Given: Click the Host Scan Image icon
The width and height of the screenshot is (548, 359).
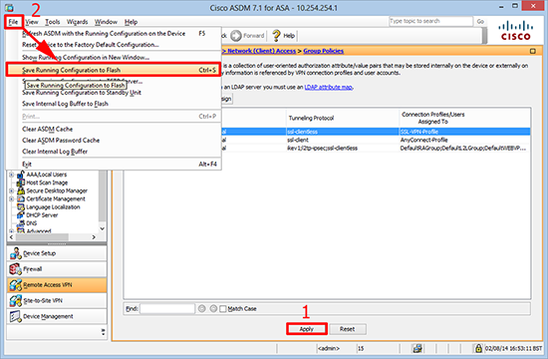Looking at the screenshot, I should [21, 182].
